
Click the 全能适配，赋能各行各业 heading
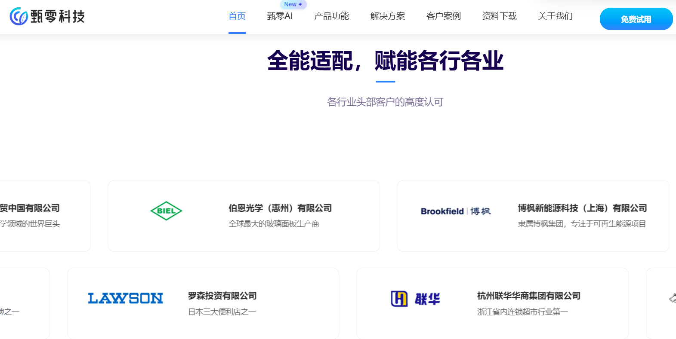pos(386,61)
